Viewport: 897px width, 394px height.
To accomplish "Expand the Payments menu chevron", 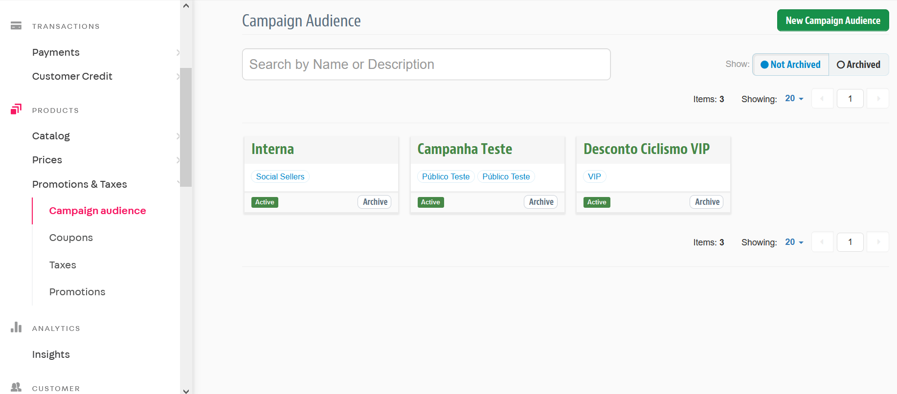I will pos(178,52).
